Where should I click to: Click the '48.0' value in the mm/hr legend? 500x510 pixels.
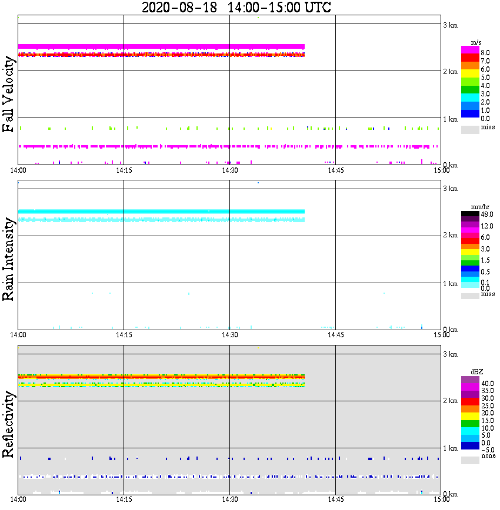pyautogui.click(x=487, y=214)
